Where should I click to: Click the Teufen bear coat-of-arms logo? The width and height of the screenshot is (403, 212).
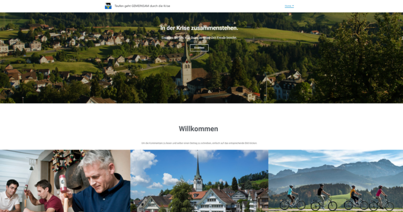[x=108, y=6]
